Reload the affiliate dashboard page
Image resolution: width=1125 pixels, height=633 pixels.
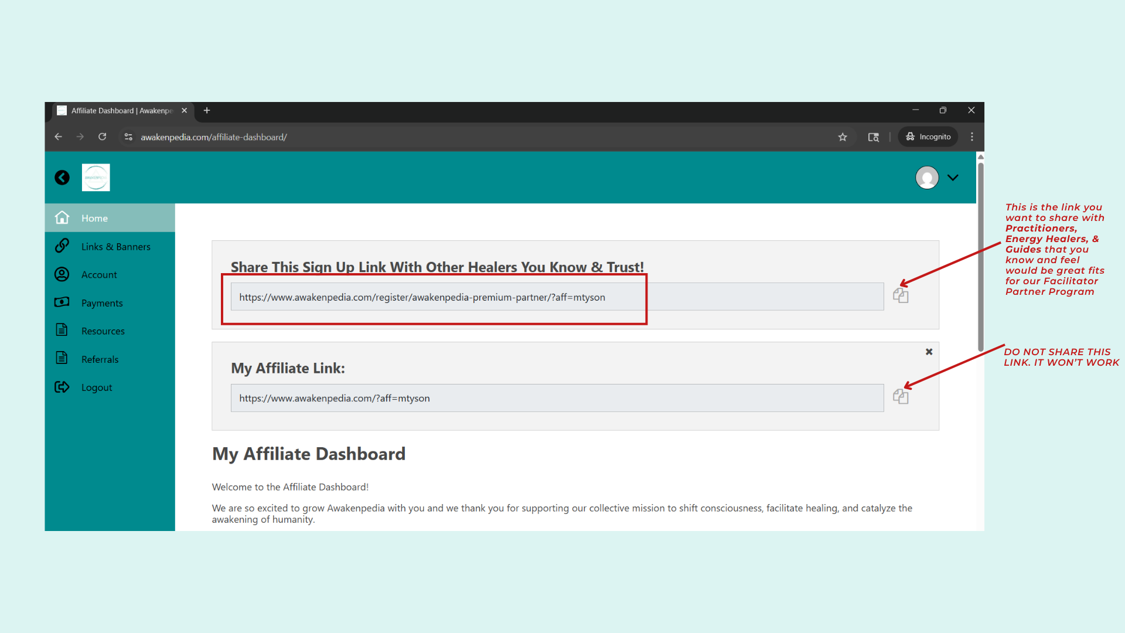tap(103, 137)
